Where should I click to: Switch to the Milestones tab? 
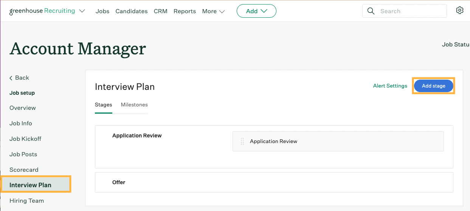(134, 105)
